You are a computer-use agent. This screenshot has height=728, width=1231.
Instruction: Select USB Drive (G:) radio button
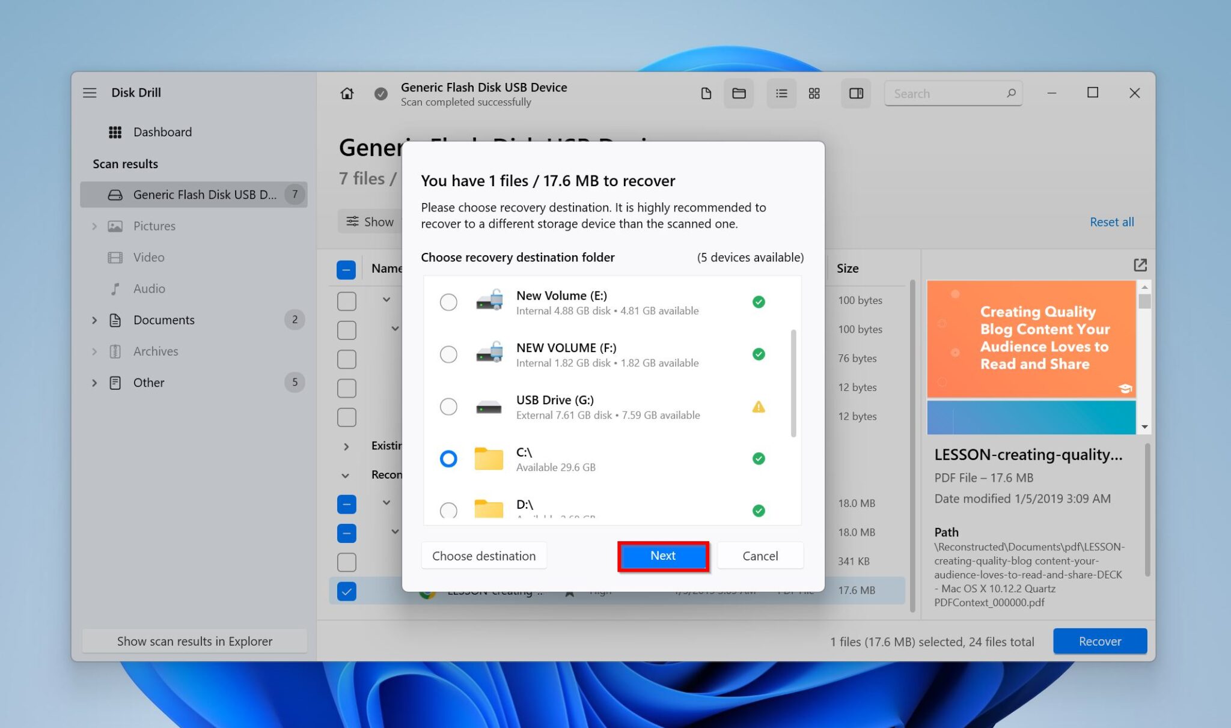(x=448, y=406)
